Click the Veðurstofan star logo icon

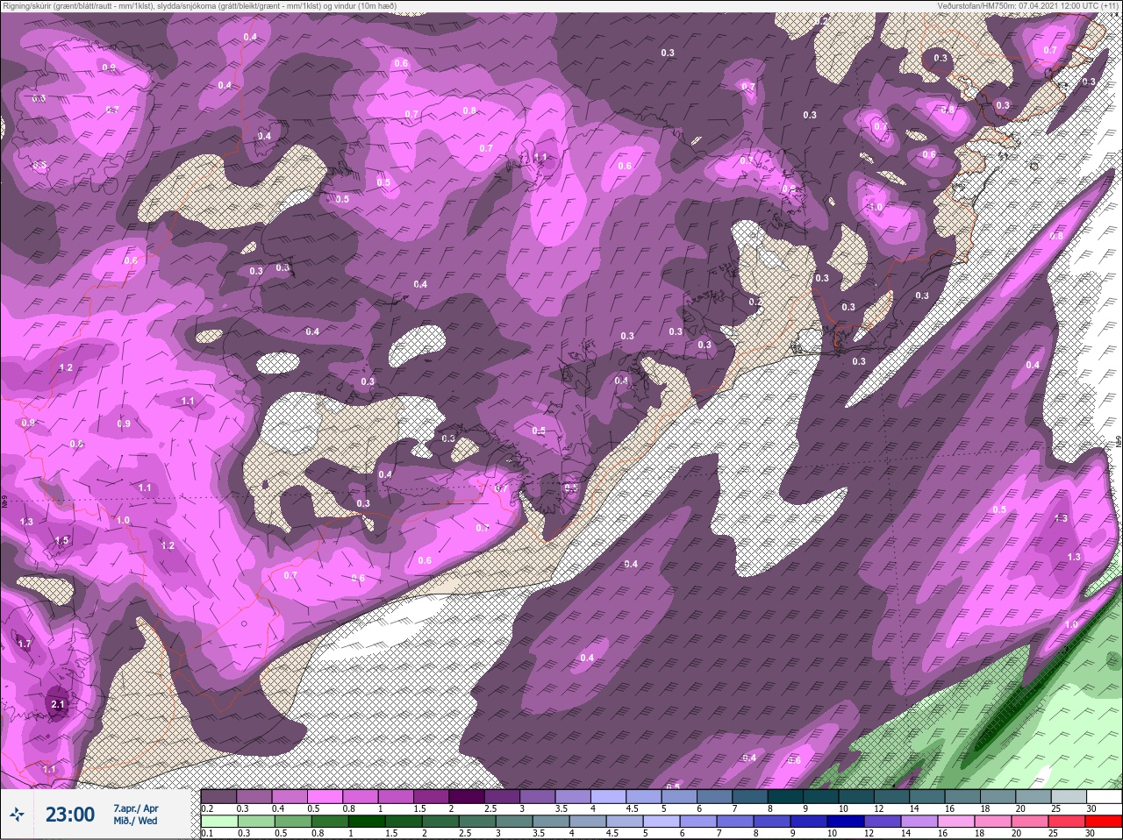[17, 815]
